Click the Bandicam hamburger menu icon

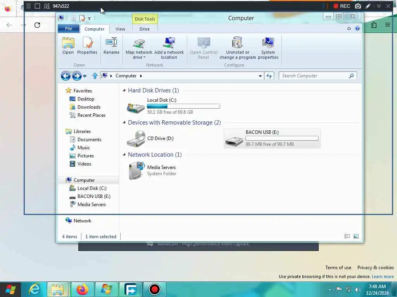pos(28,6)
